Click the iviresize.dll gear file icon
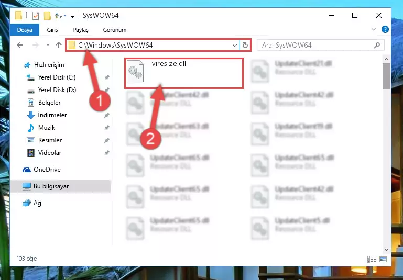This screenshot has height=280, width=403. point(135,71)
